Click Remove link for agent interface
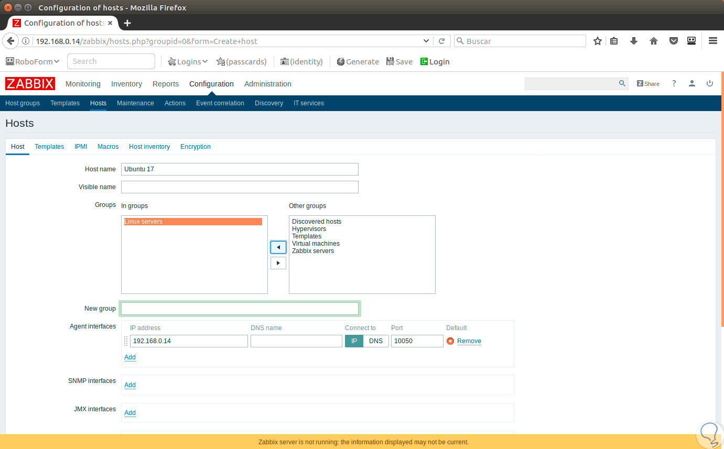This screenshot has width=724, height=449. 469,341
